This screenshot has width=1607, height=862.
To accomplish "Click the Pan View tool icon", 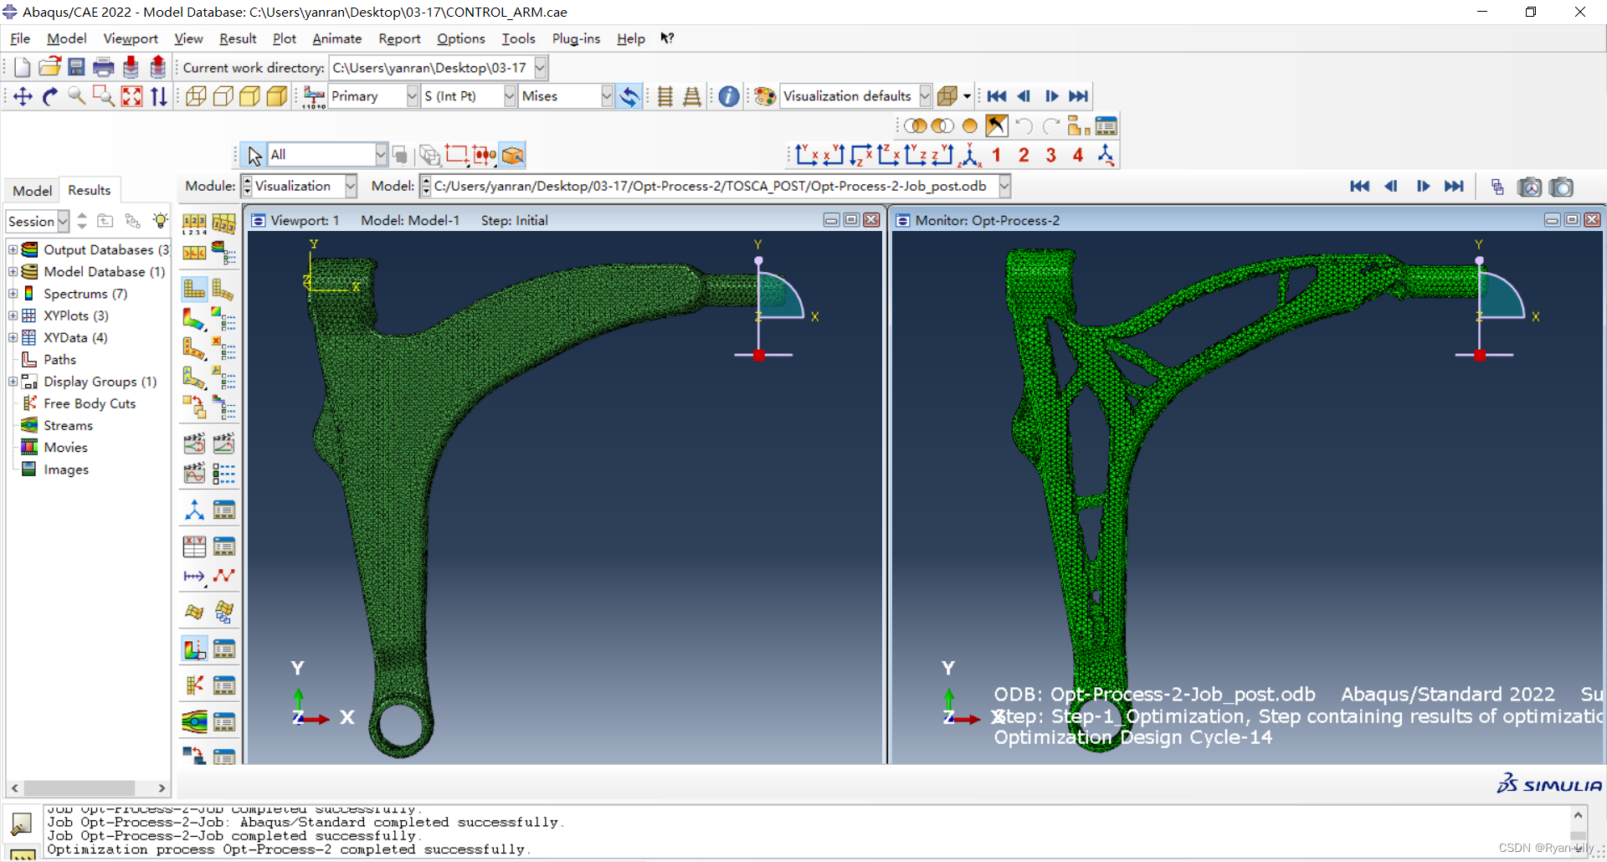I will point(23,96).
